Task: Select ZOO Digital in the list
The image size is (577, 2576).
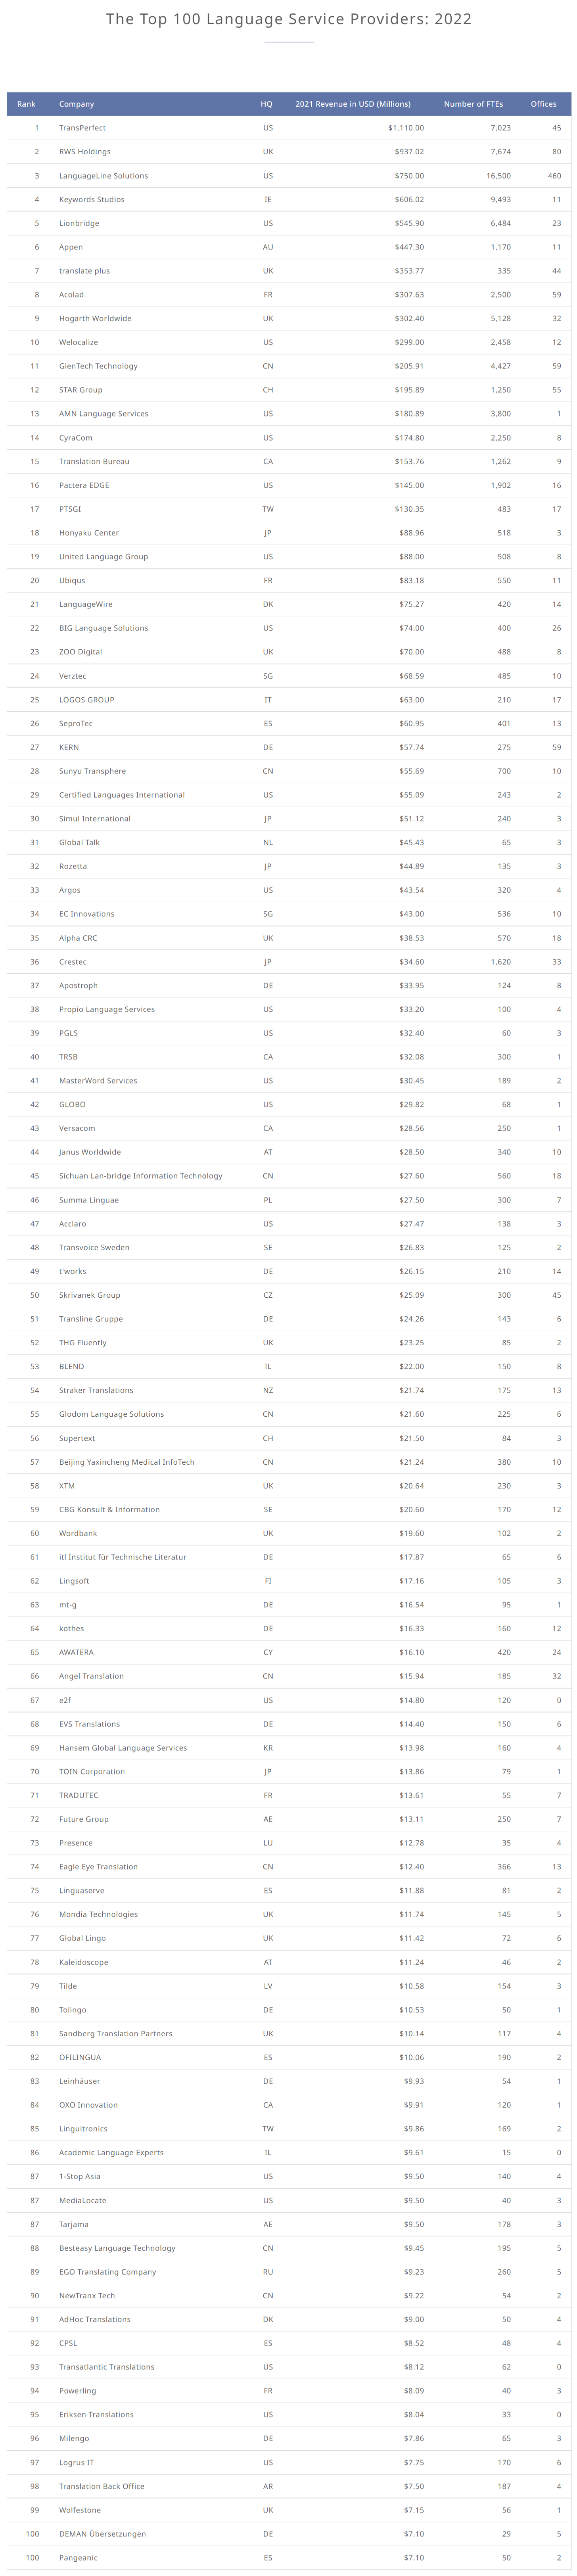Action: pyautogui.click(x=80, y=652)
